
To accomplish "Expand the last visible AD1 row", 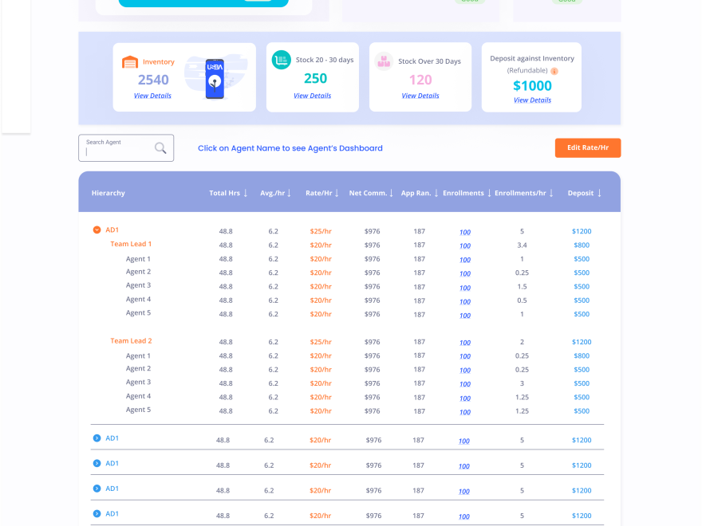I will pyautogui.click(x=97, y=514).
